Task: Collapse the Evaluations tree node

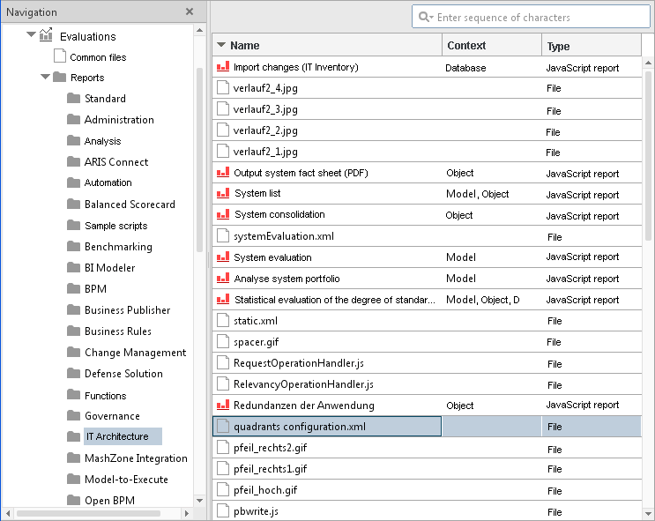Action: [31, 34]
